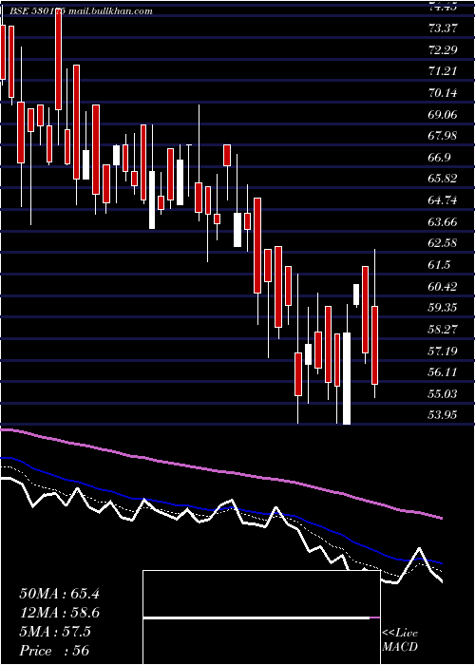Viewport: 475px width, 665px height.
Task: Click the 59.35 price axis label
Action: click(x=443, y=308)
